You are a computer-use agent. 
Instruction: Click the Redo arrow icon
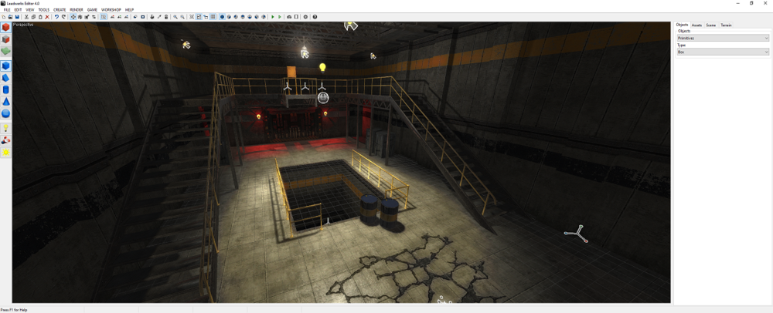click(x=63, y=17)
